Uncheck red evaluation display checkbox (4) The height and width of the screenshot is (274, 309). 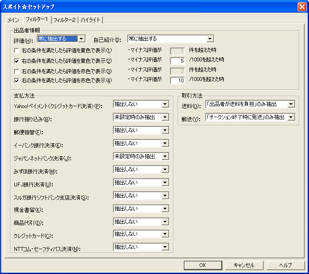pos(17,81)
